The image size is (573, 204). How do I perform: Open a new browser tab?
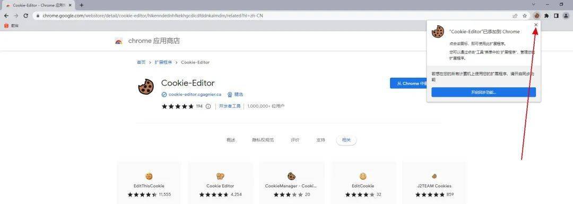coord(82,5)
